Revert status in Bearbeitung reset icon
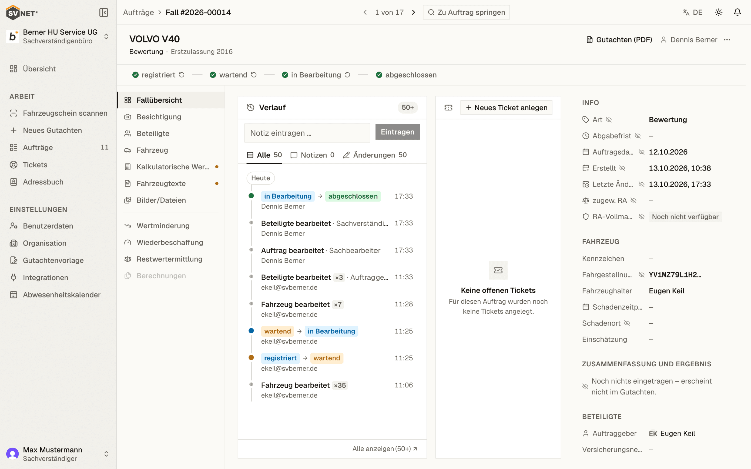751x469 pixels. pos(347,75)
